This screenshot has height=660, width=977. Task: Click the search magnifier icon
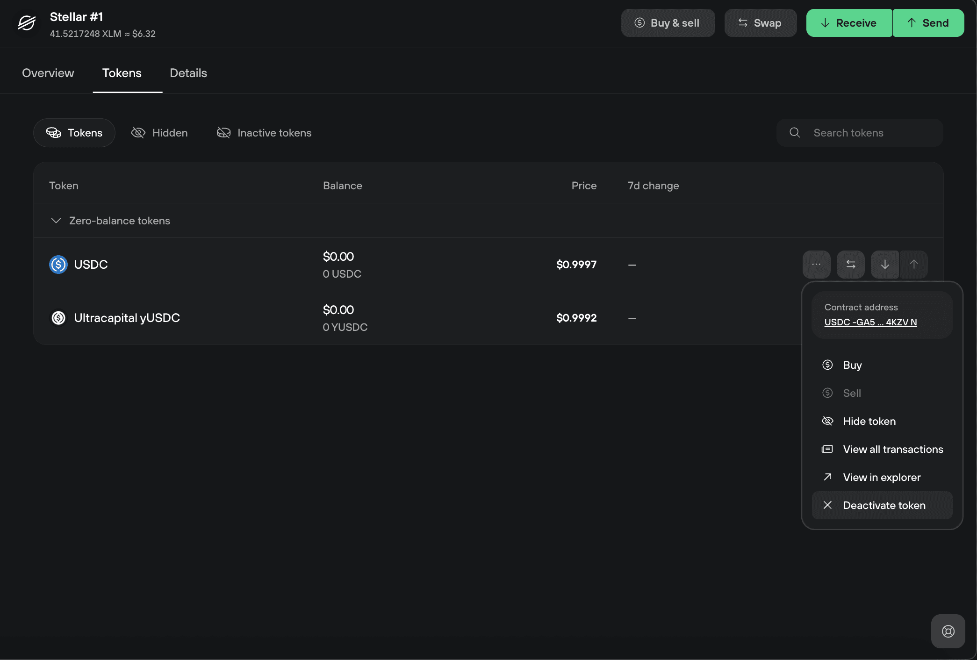click(x=795, y=133)
